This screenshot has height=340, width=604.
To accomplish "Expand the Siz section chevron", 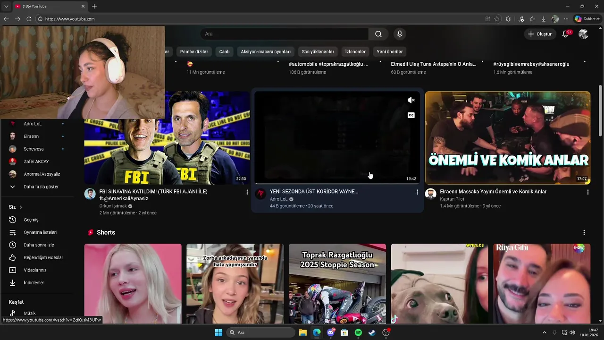I will [21, 207].
